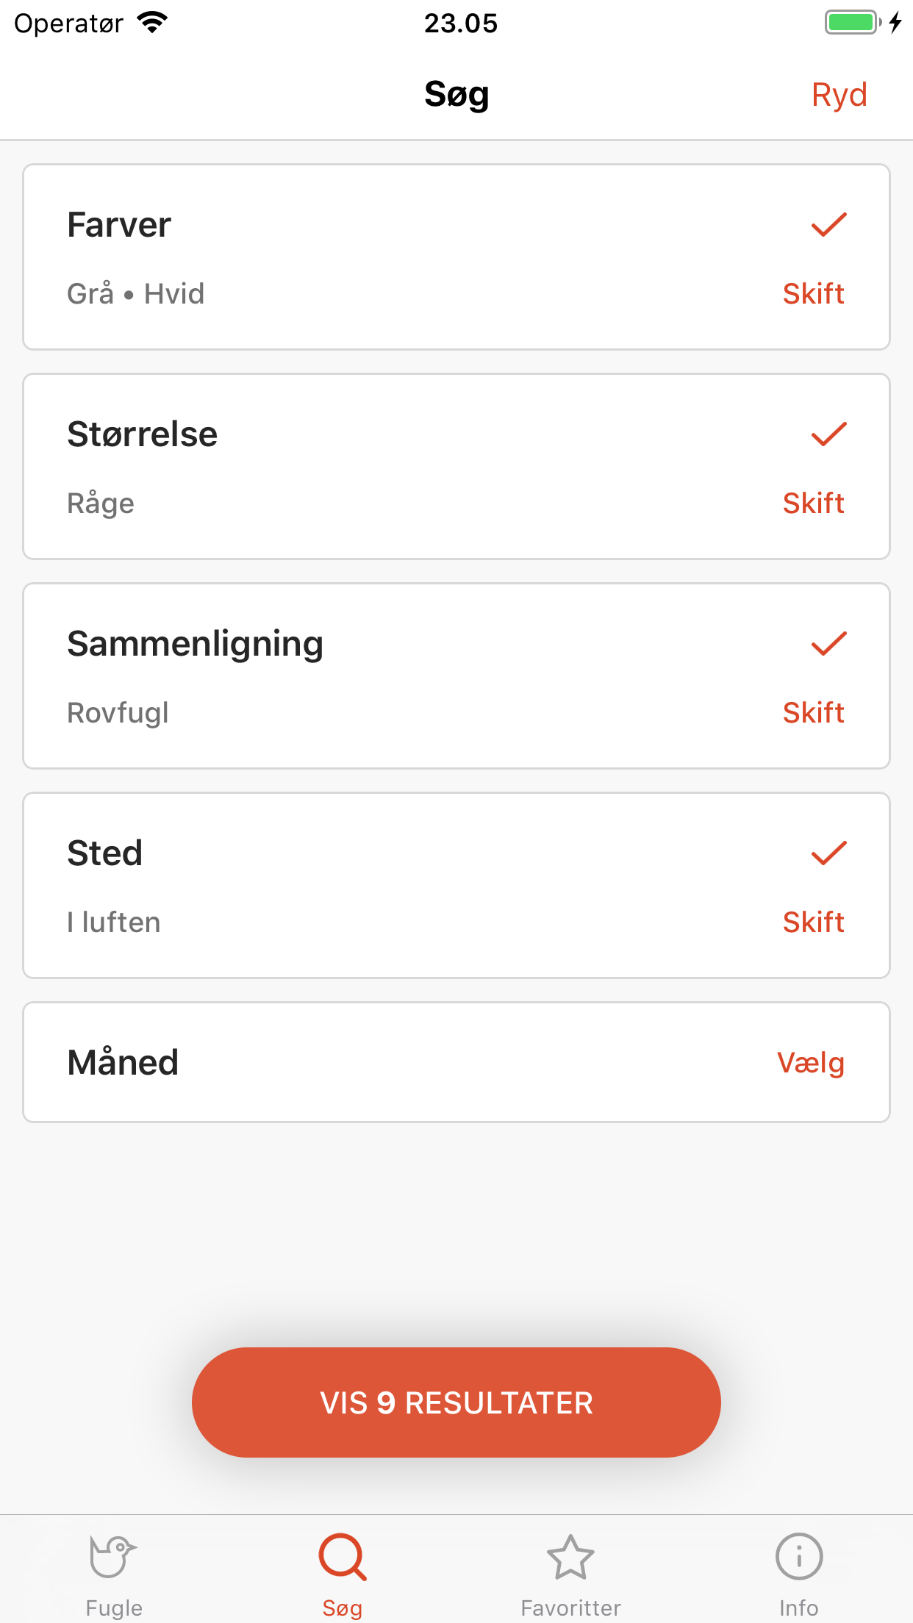Click the checkmark in Farver card
Viewport: 913px width, 1623px height.
[828, 224]
